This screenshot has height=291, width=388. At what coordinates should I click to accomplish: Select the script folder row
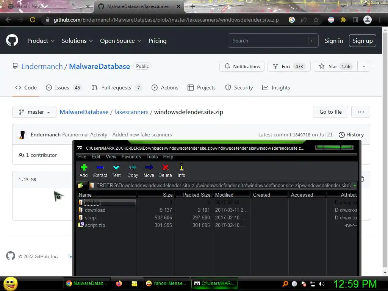[x=217, y=218]
